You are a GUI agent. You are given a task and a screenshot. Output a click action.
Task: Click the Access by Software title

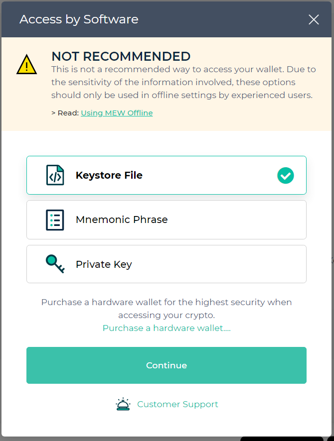click(x=79, y=19)
